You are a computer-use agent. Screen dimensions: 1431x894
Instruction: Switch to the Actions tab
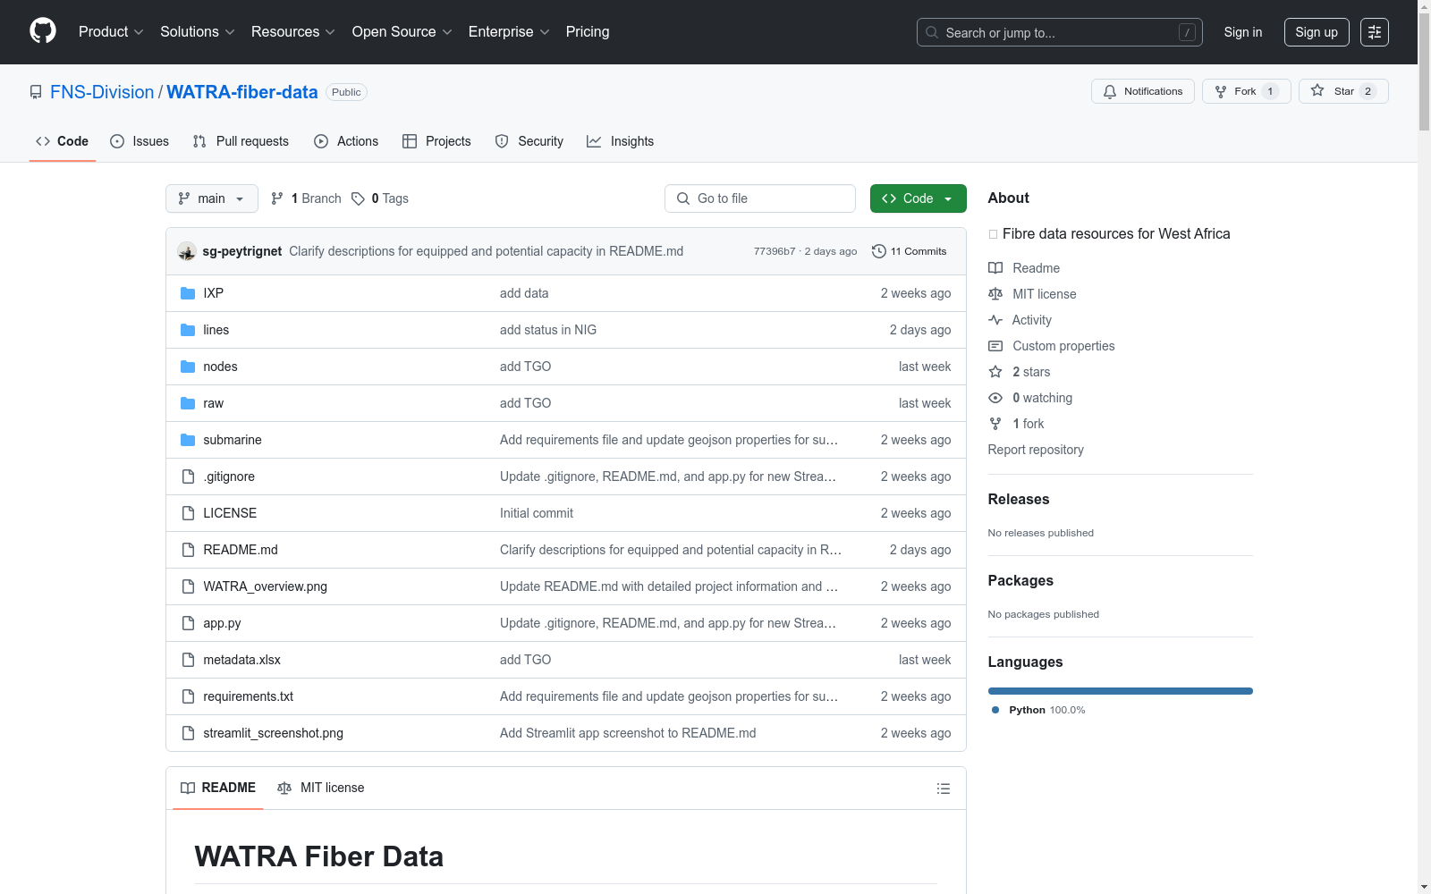coord(346,141)
